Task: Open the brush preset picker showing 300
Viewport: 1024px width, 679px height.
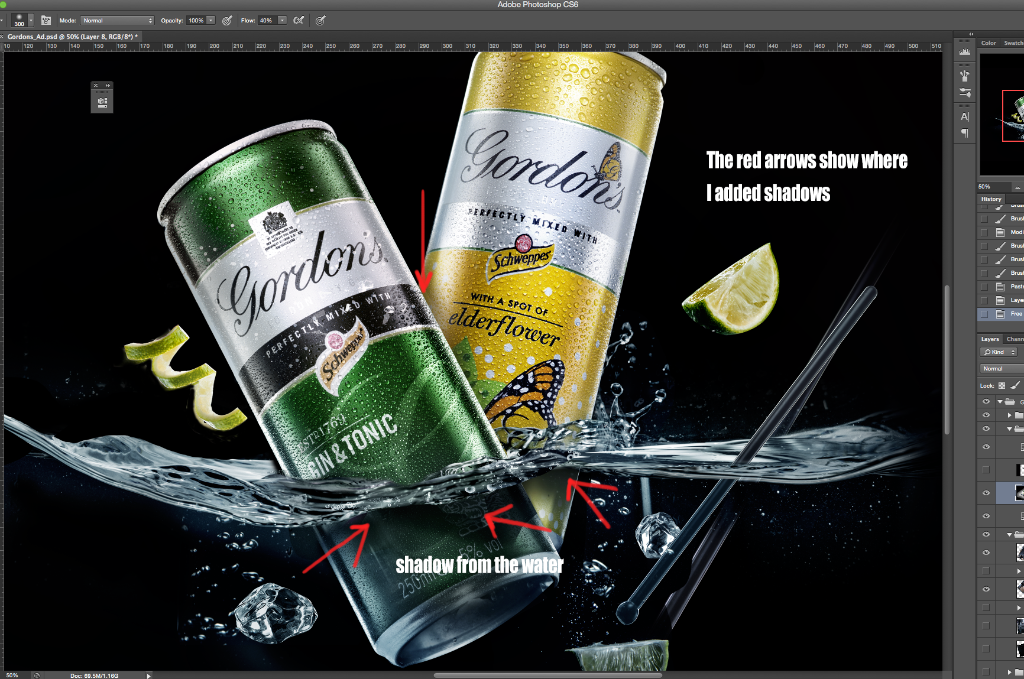Action: pos(20,20)
